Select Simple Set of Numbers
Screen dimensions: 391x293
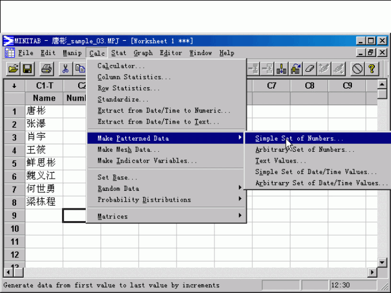click(x=299, y=138)
